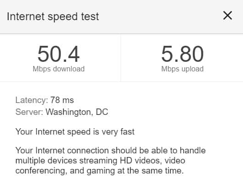243x179 pixels.
Task: Click the 'very fast' words in summary
Action: [x=118, y=132]
